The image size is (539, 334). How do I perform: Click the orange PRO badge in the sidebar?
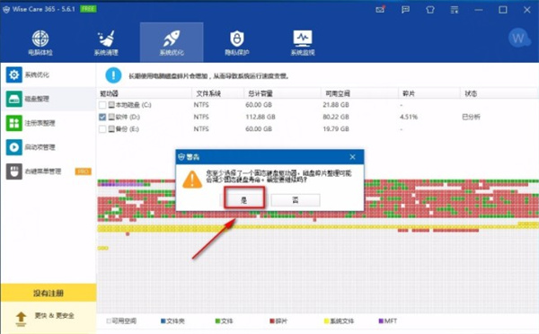[84, 171]
